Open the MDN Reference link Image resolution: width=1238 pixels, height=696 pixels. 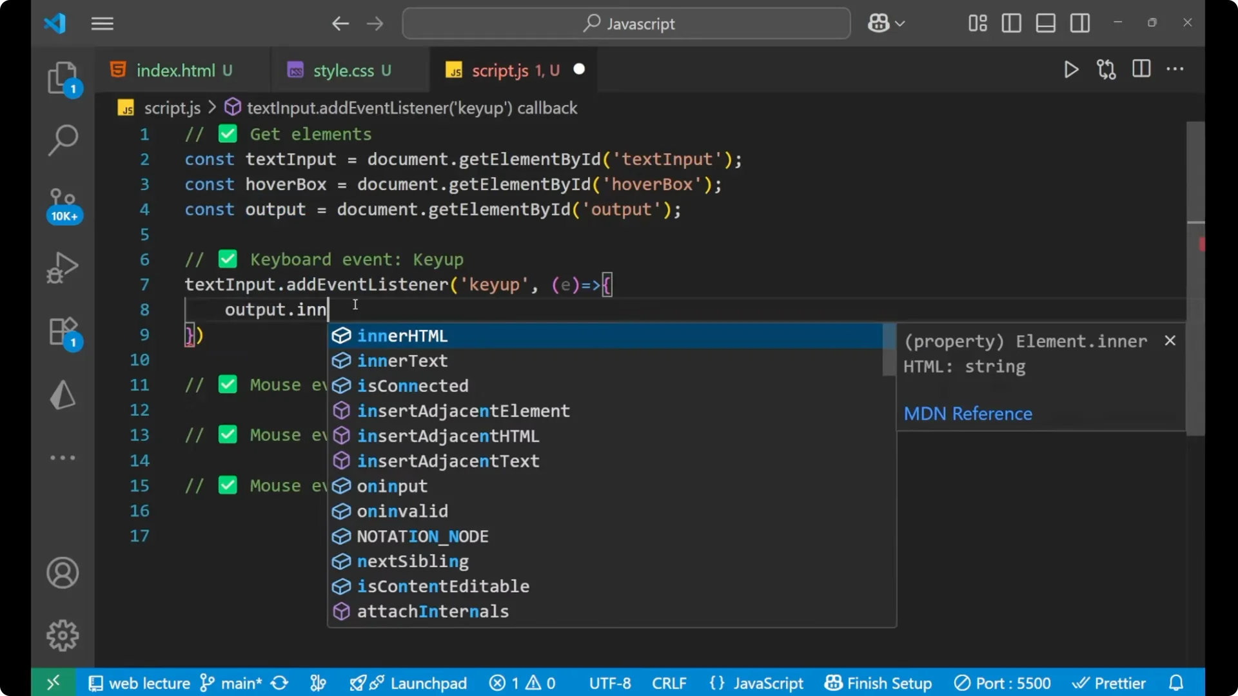[968, 414]
